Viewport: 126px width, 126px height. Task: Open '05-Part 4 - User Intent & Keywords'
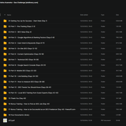26,43
